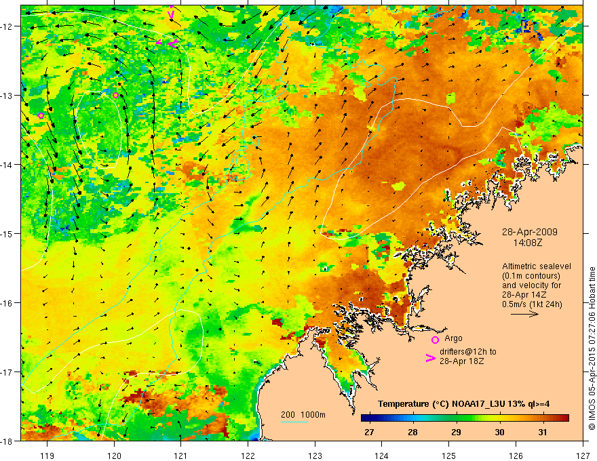This screenshot has width=597, height=461.
Task: Click the '-12' latitude axis label
Action: tap(7, 26)
